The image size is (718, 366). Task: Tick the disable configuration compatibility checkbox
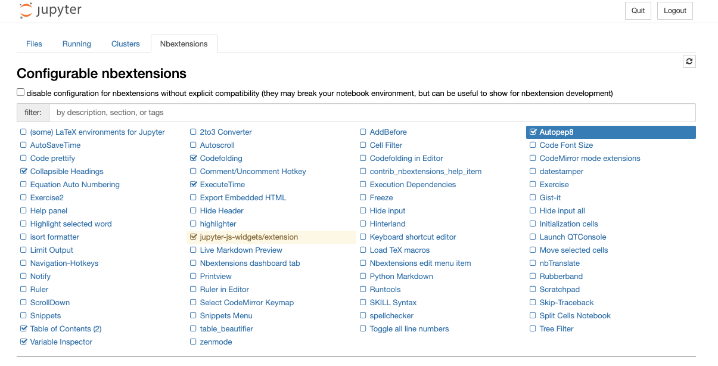[21, 92]
